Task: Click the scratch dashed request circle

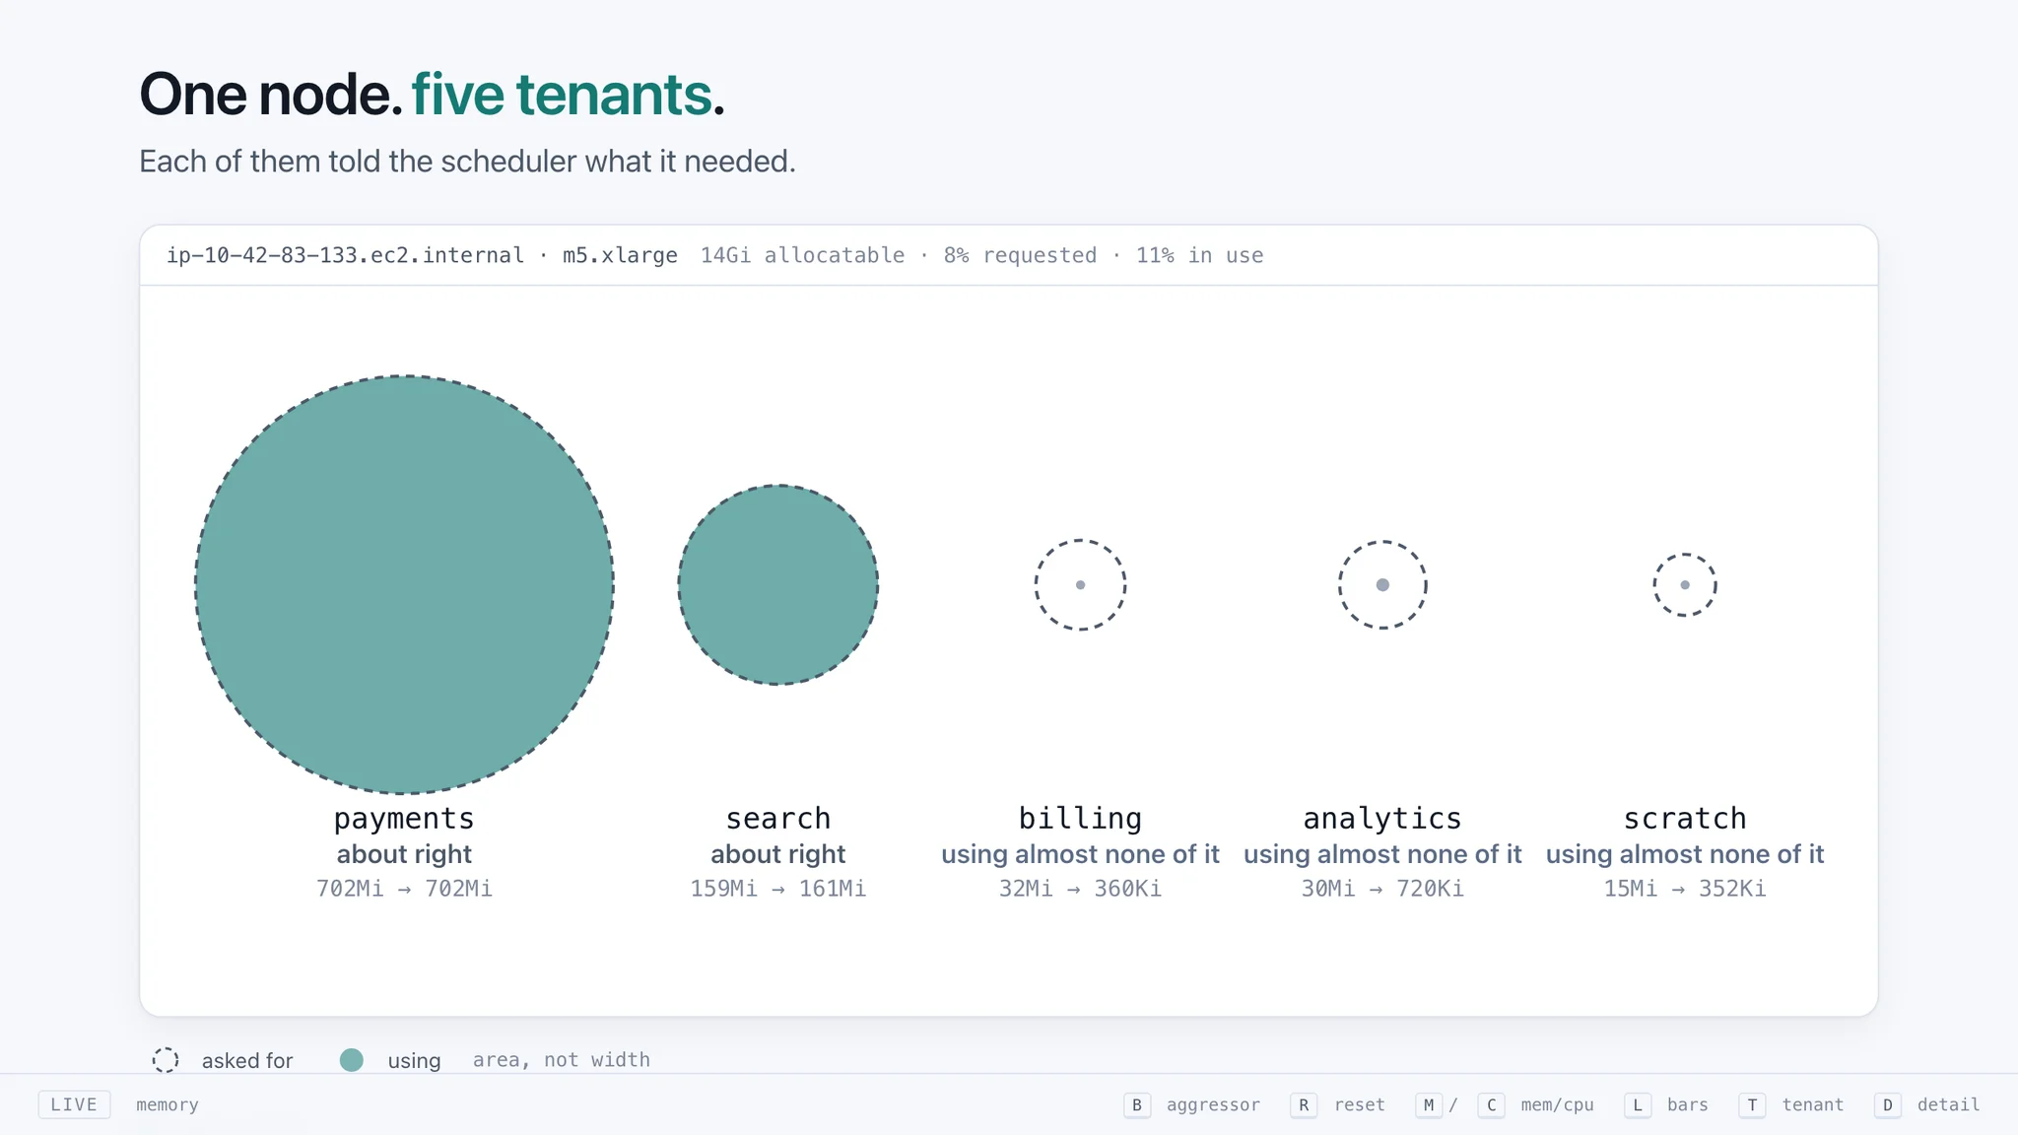Action: (1685, 584)
